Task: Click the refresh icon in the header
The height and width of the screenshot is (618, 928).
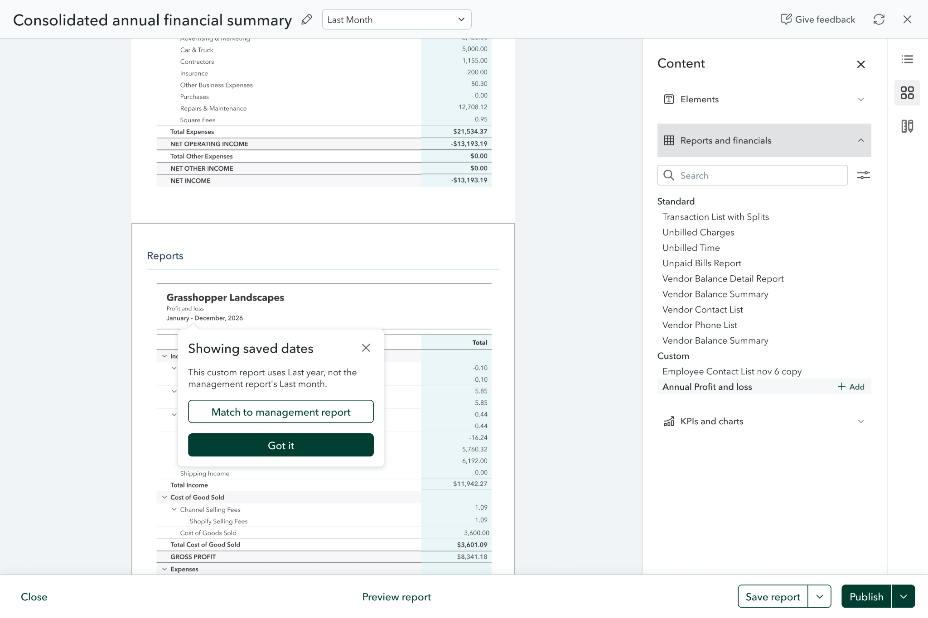Action: tap(879, 19)
